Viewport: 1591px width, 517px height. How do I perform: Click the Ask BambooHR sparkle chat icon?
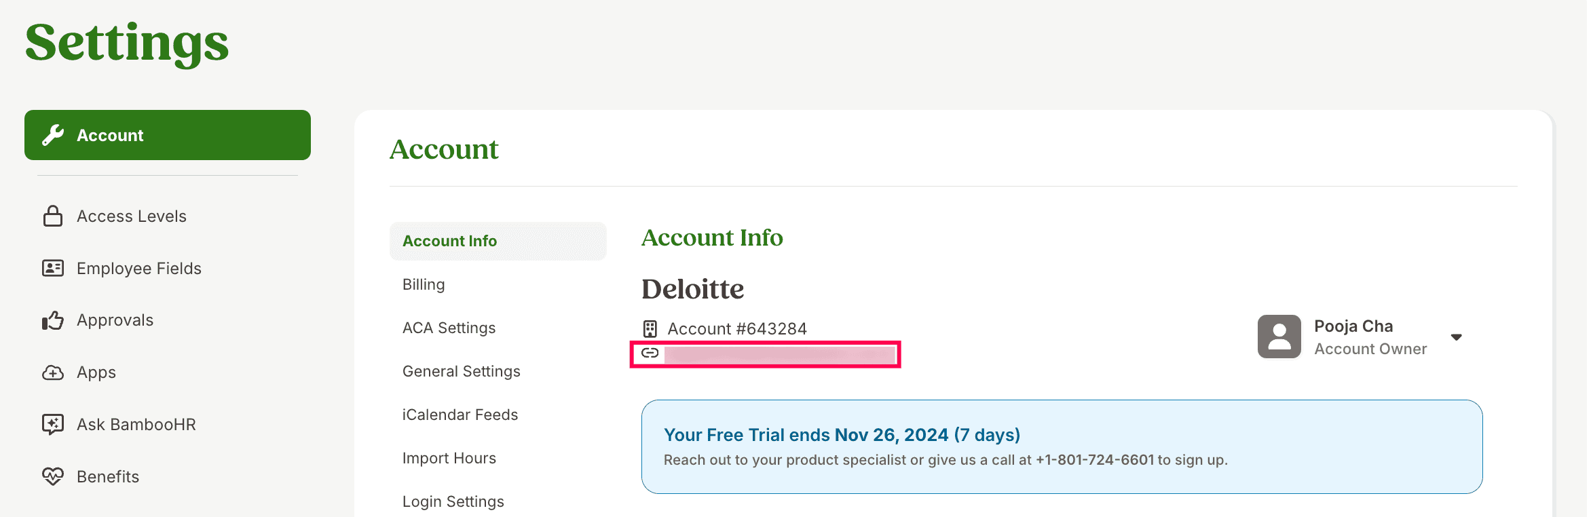click(x=53, y=424)
